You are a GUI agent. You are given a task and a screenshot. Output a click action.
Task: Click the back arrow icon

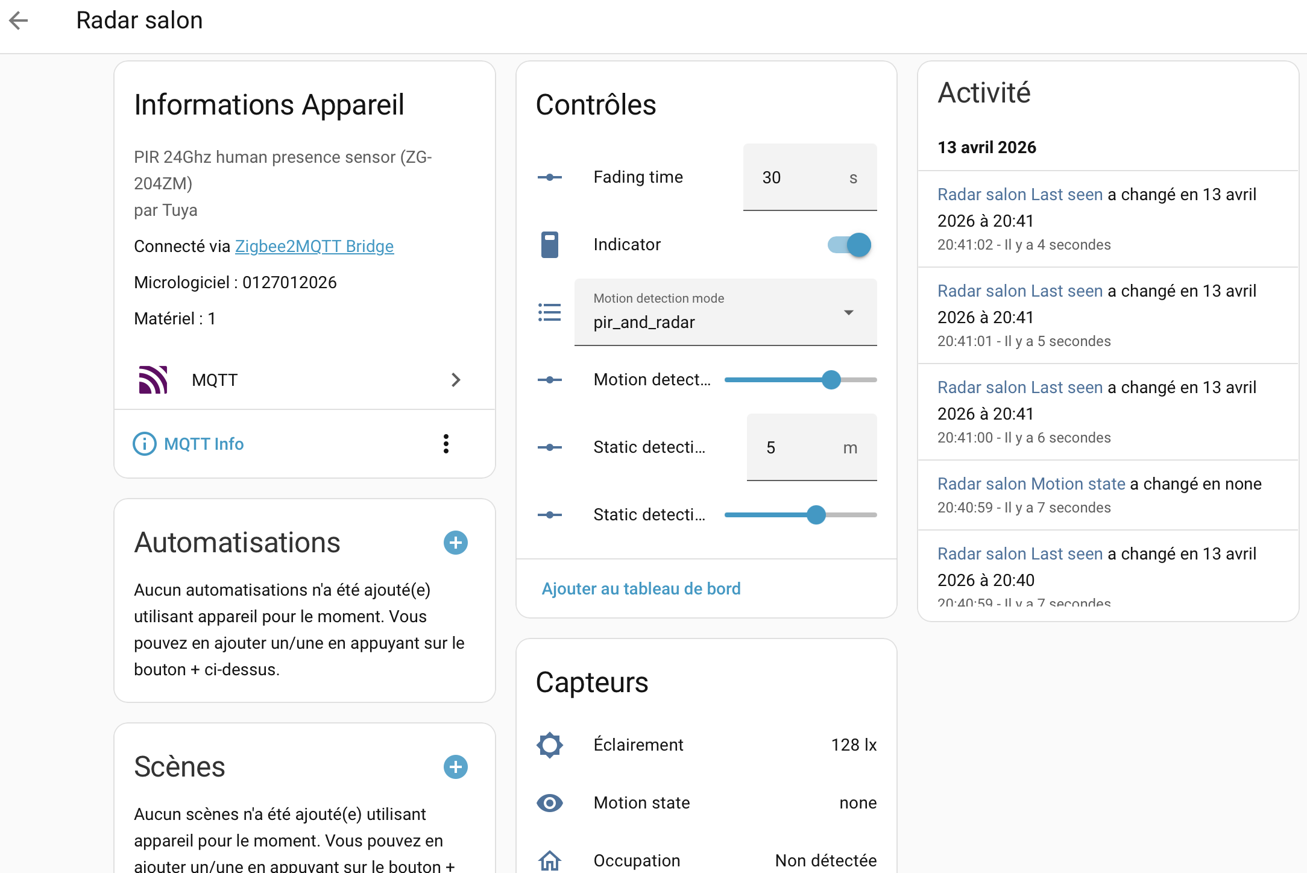click(19, 20)
